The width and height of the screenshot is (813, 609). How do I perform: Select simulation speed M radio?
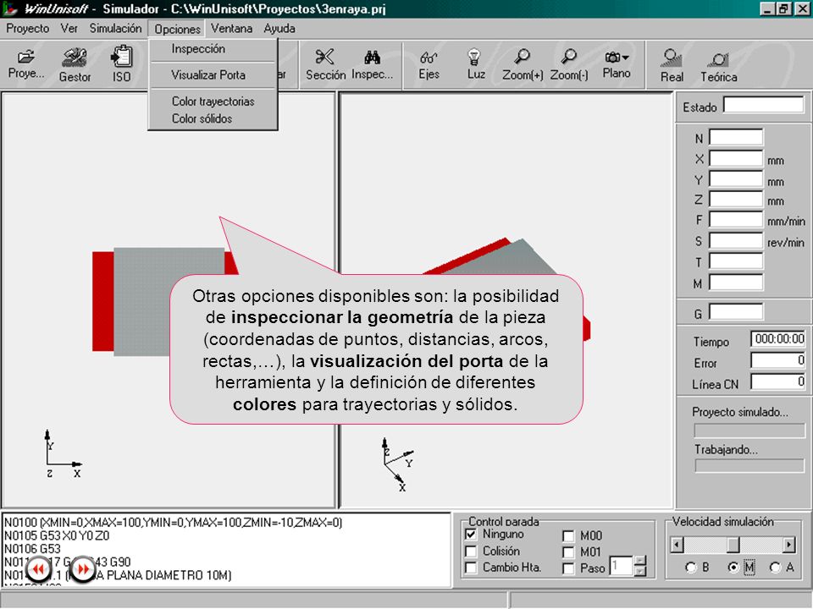[x=733, y=568]
